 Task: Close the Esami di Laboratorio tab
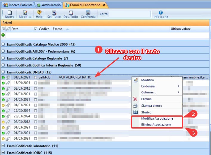tap(104, 5)
